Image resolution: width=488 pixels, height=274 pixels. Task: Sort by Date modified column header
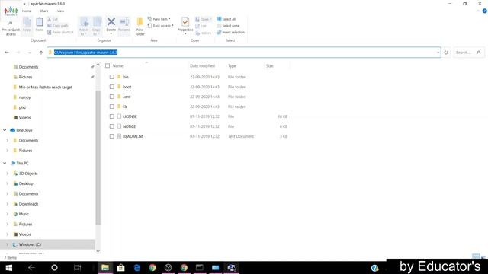coord(202,66)
